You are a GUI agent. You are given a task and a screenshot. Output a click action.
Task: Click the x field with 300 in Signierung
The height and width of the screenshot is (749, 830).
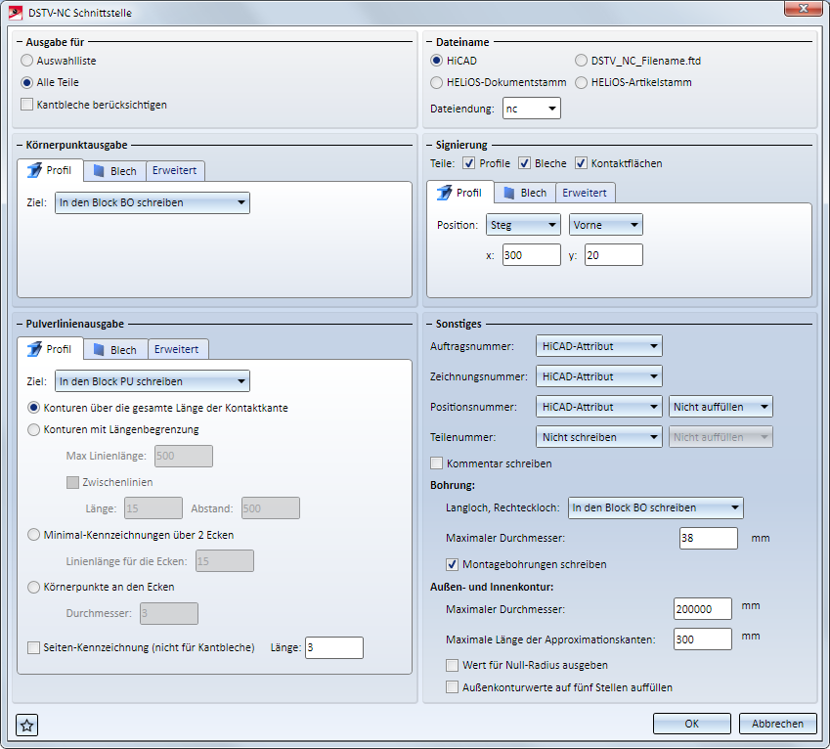[x=532, y=255]
